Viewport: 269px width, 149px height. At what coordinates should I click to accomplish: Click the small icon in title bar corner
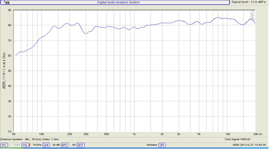coord(7,2)
